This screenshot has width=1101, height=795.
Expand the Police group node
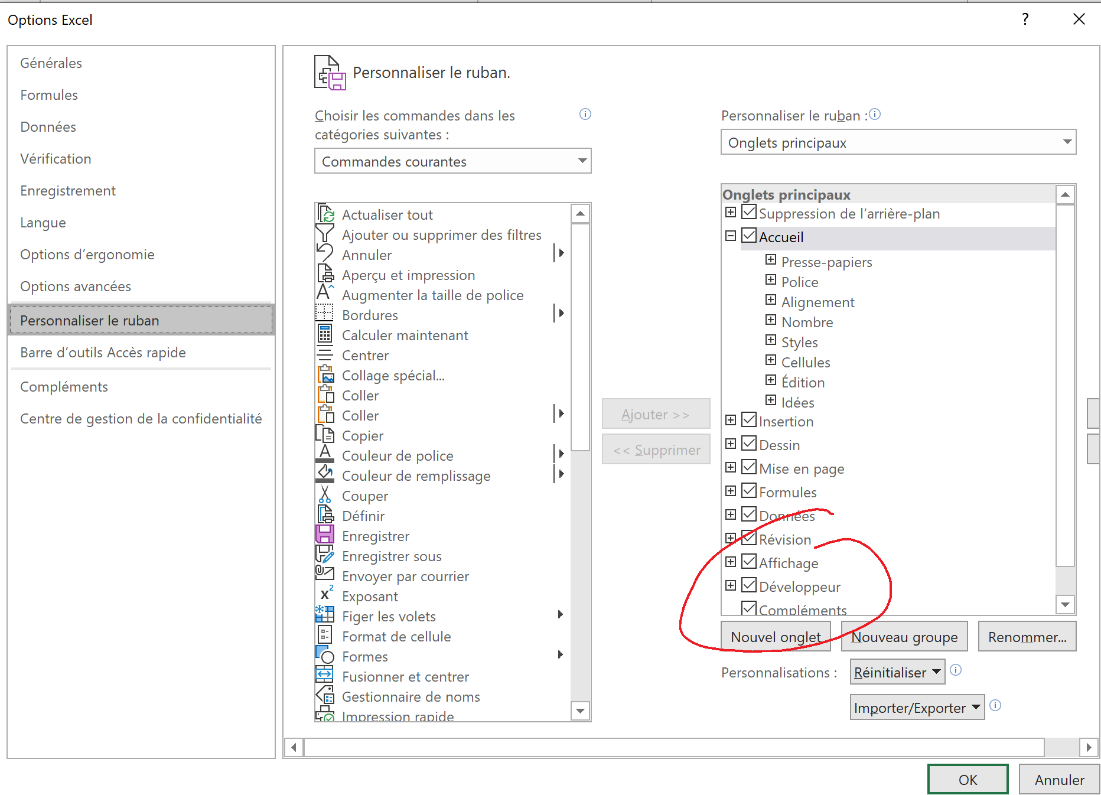tap(771, 279)
